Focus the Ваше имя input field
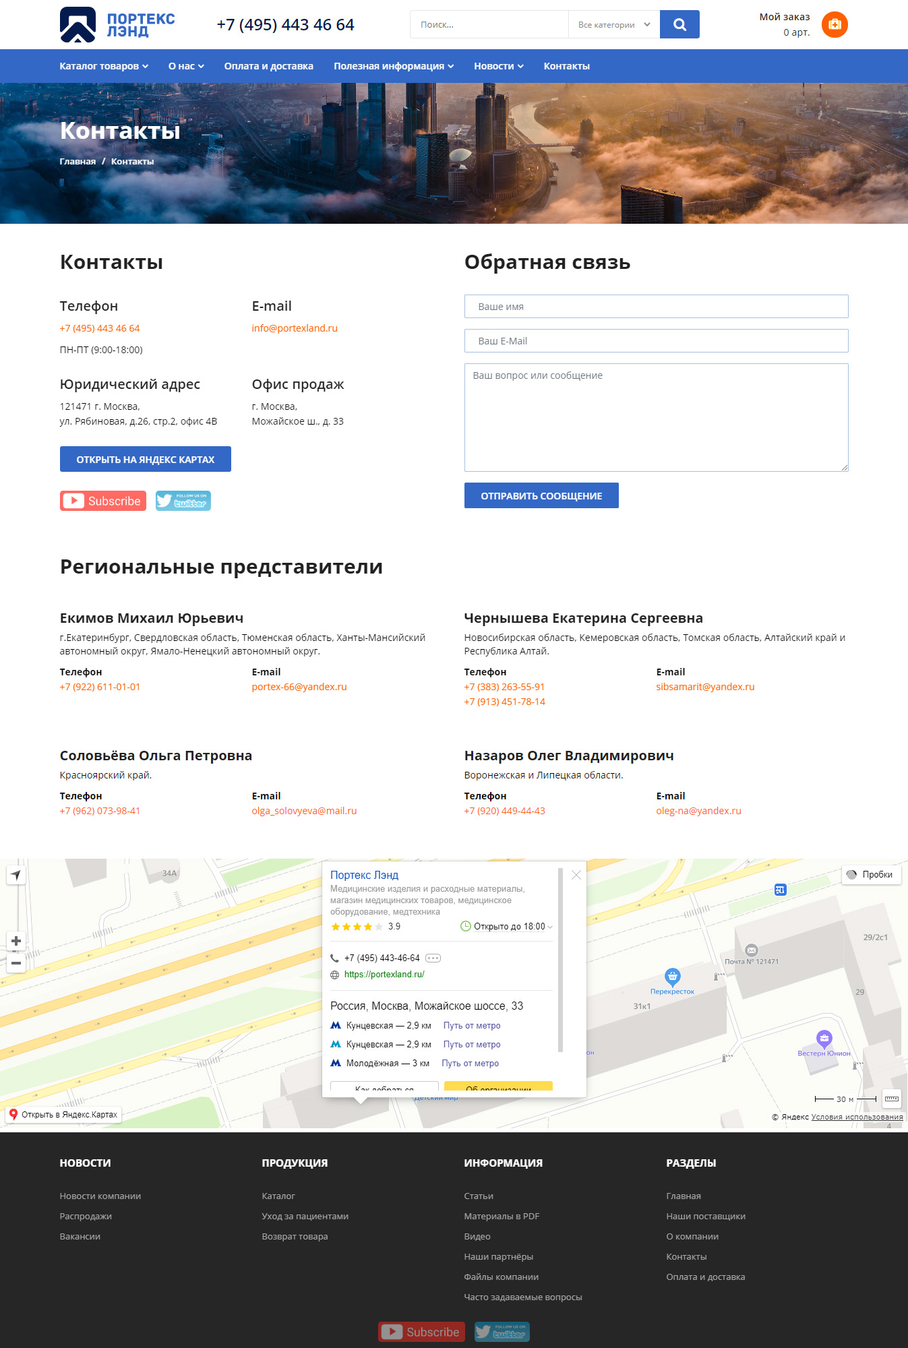 coord(655,307)
